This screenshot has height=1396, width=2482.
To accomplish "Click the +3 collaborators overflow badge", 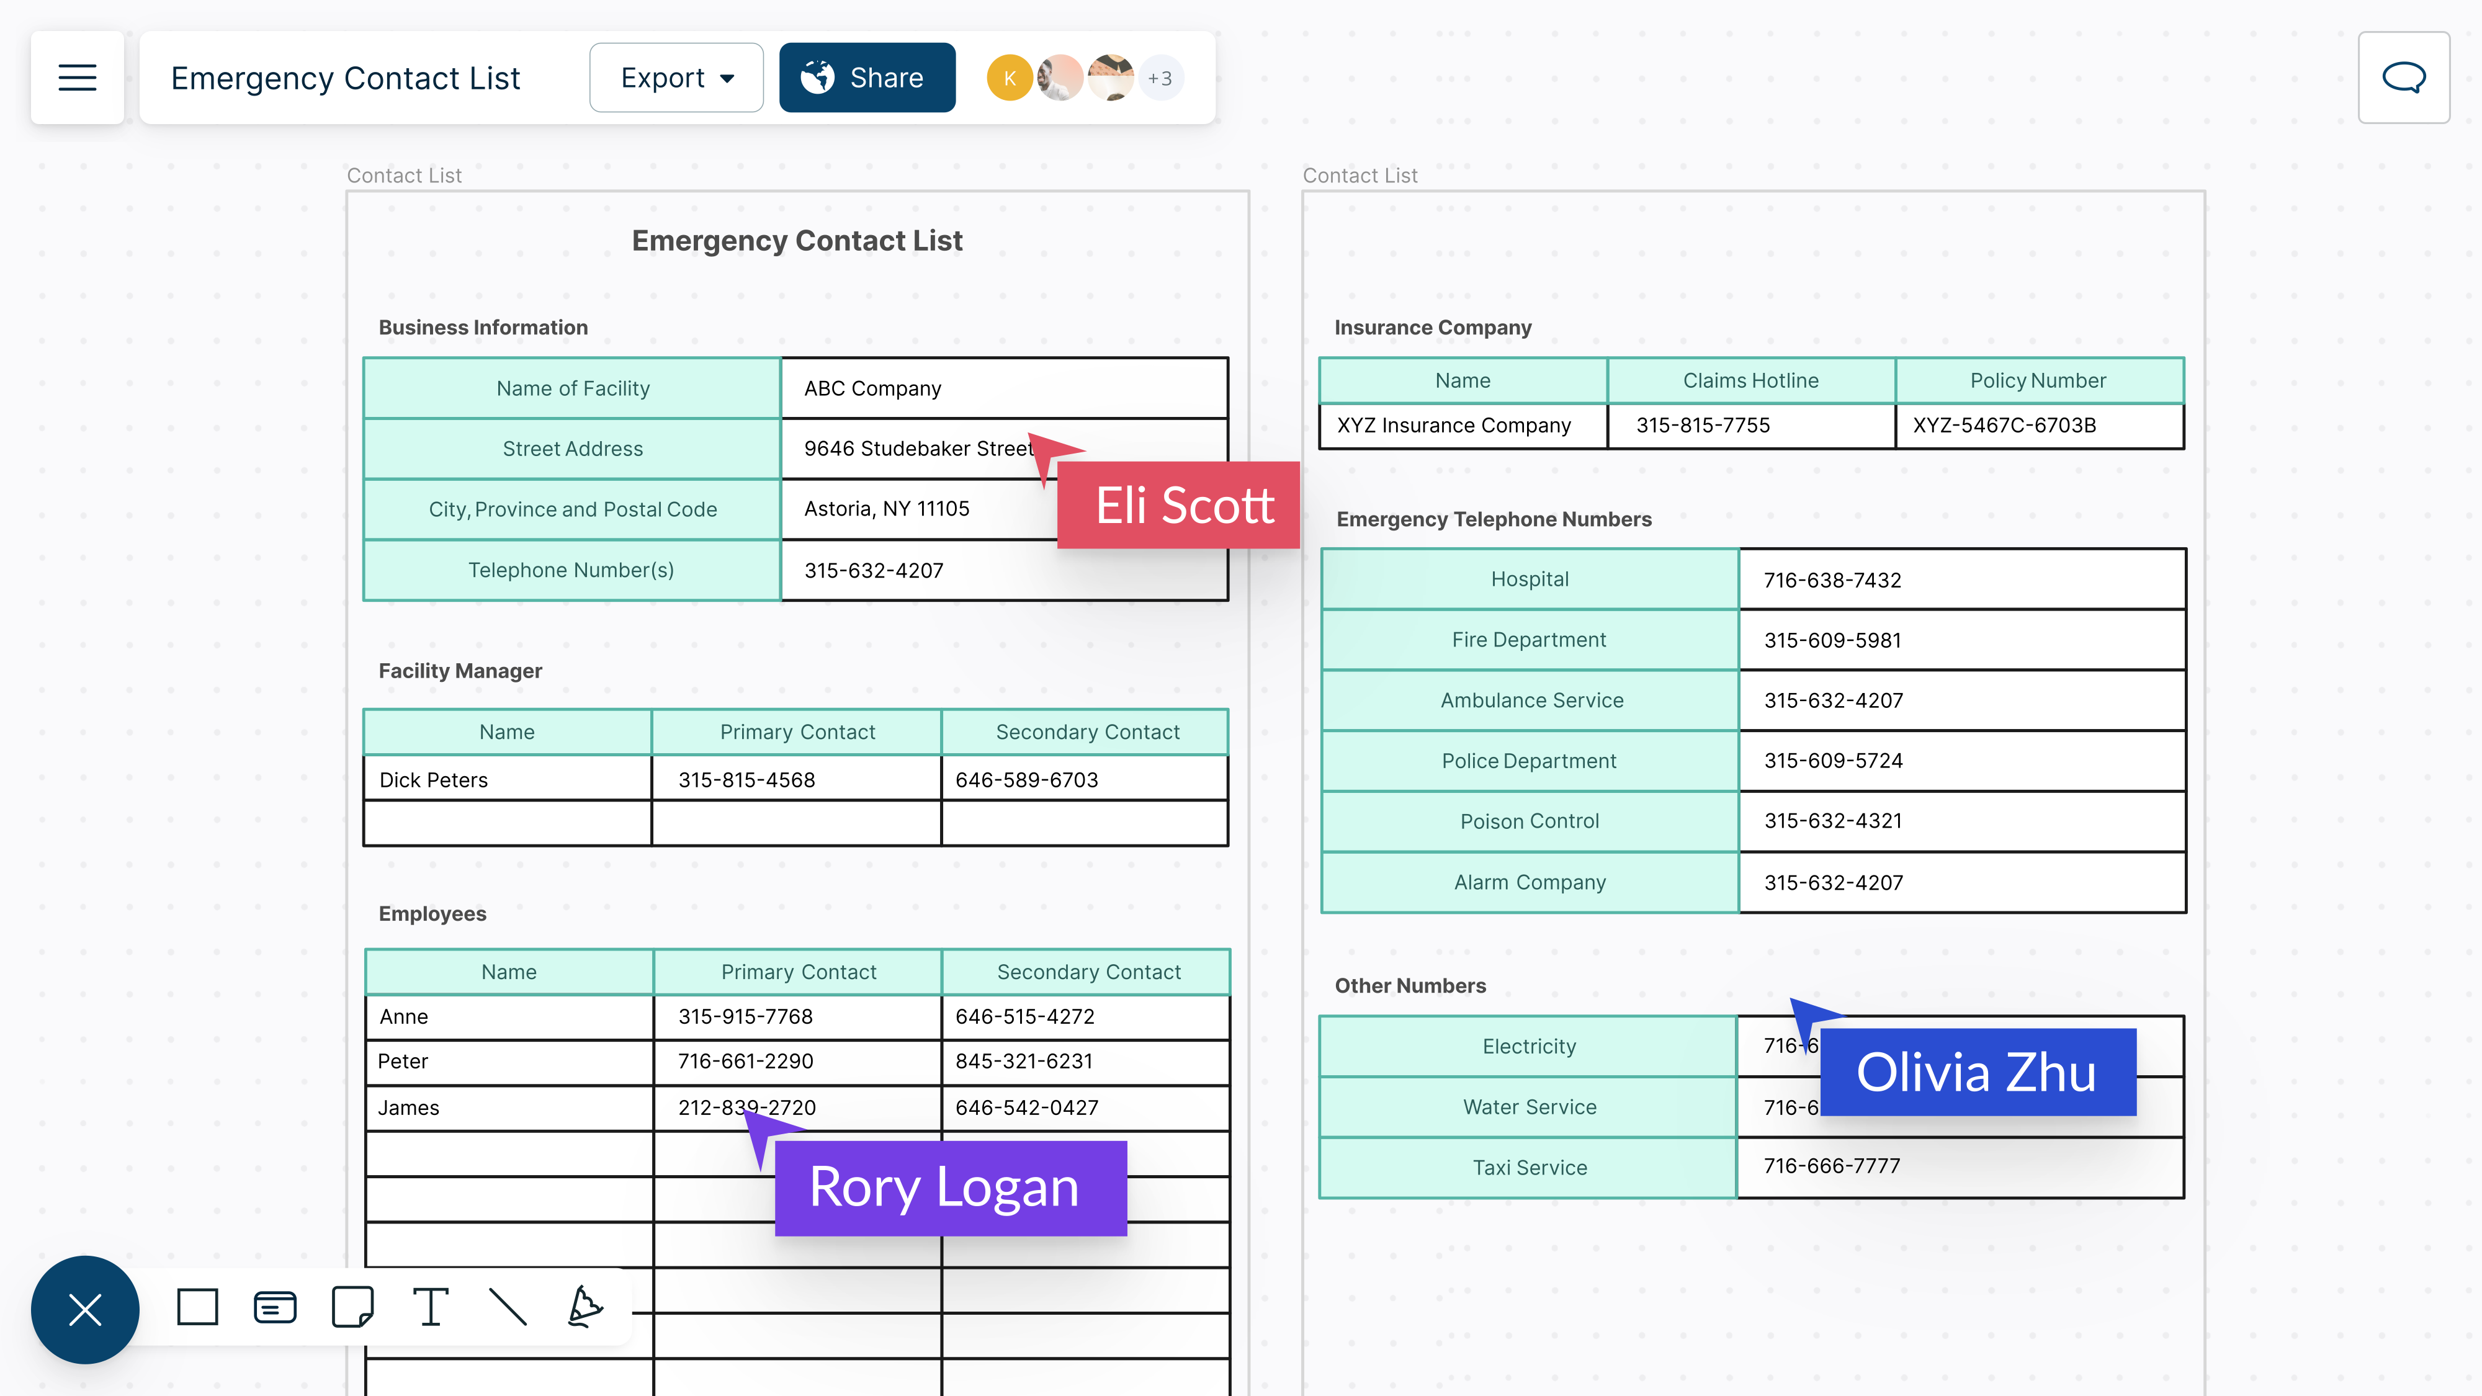I will [x=1161, y=77].
